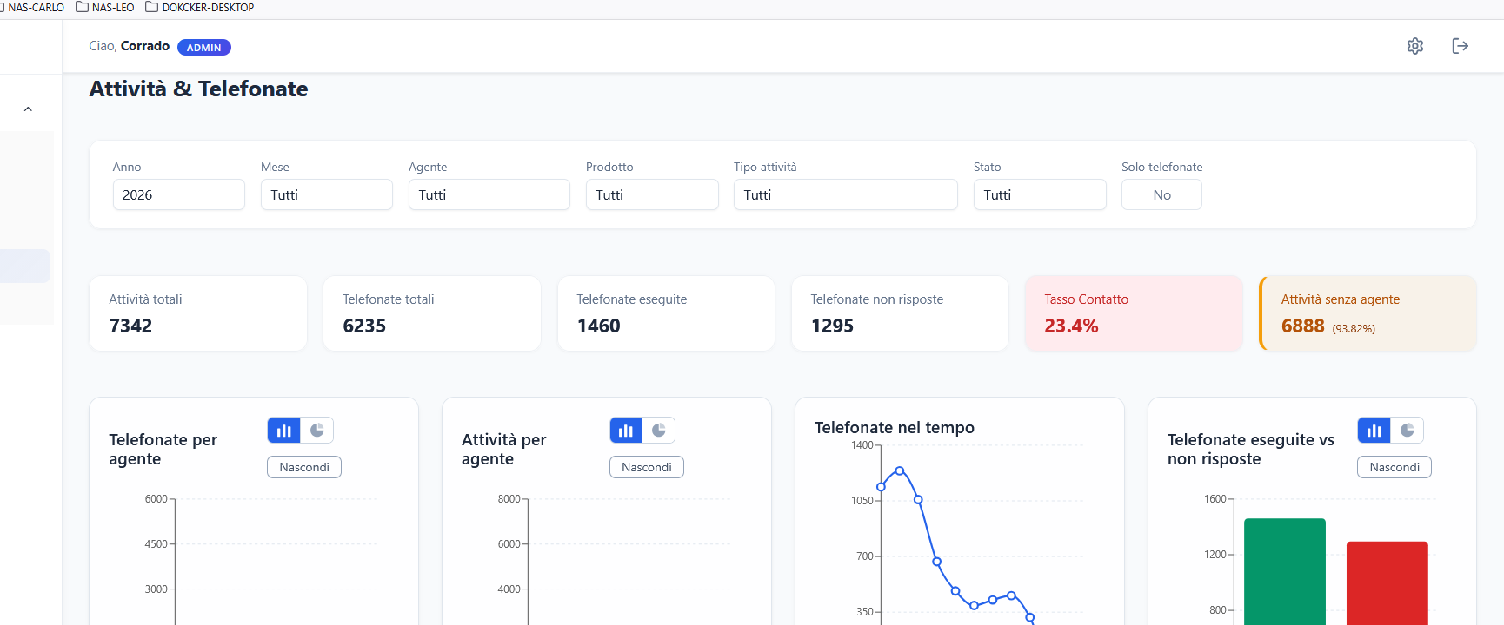This screenshot has width=1504, height=625.
Task: Click the Telefonate nel tempo chart title
Action: point(895,428)
